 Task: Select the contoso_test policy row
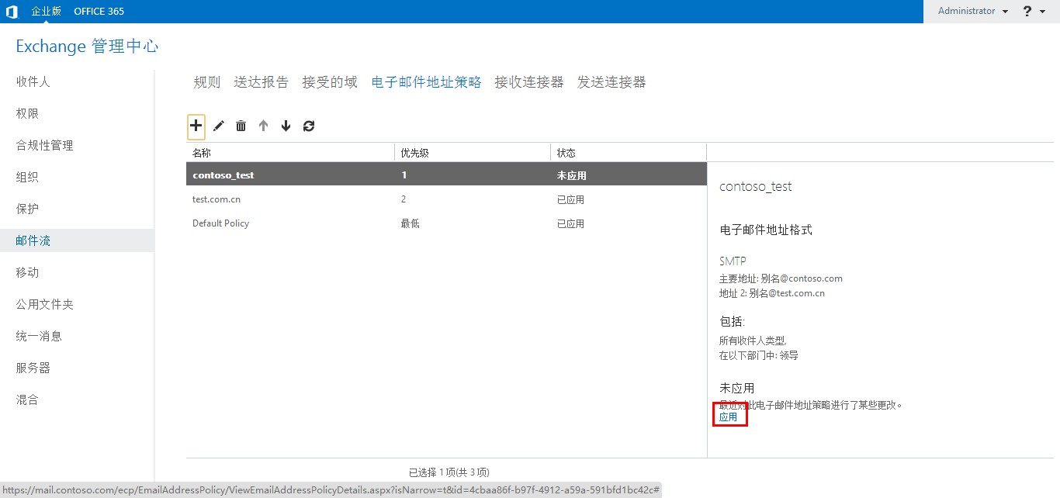click(x=446, y=175)
